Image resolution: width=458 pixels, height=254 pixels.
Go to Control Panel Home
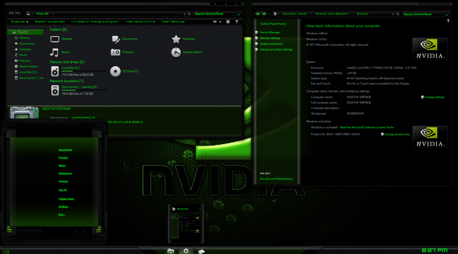pyautogui.click(x=273, y=24)
